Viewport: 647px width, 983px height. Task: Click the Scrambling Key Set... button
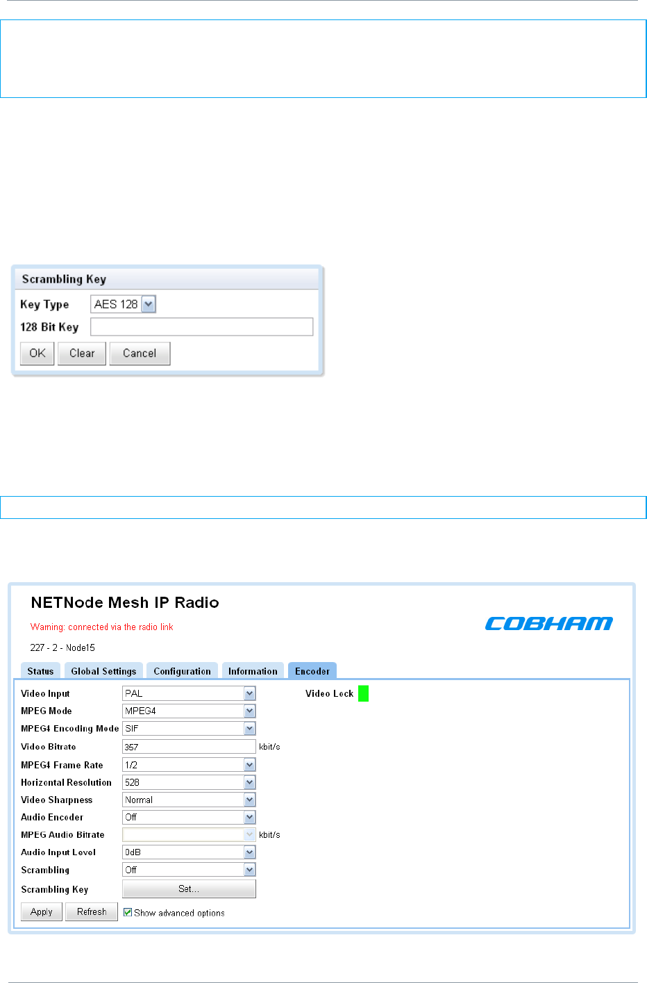[189, 889]
